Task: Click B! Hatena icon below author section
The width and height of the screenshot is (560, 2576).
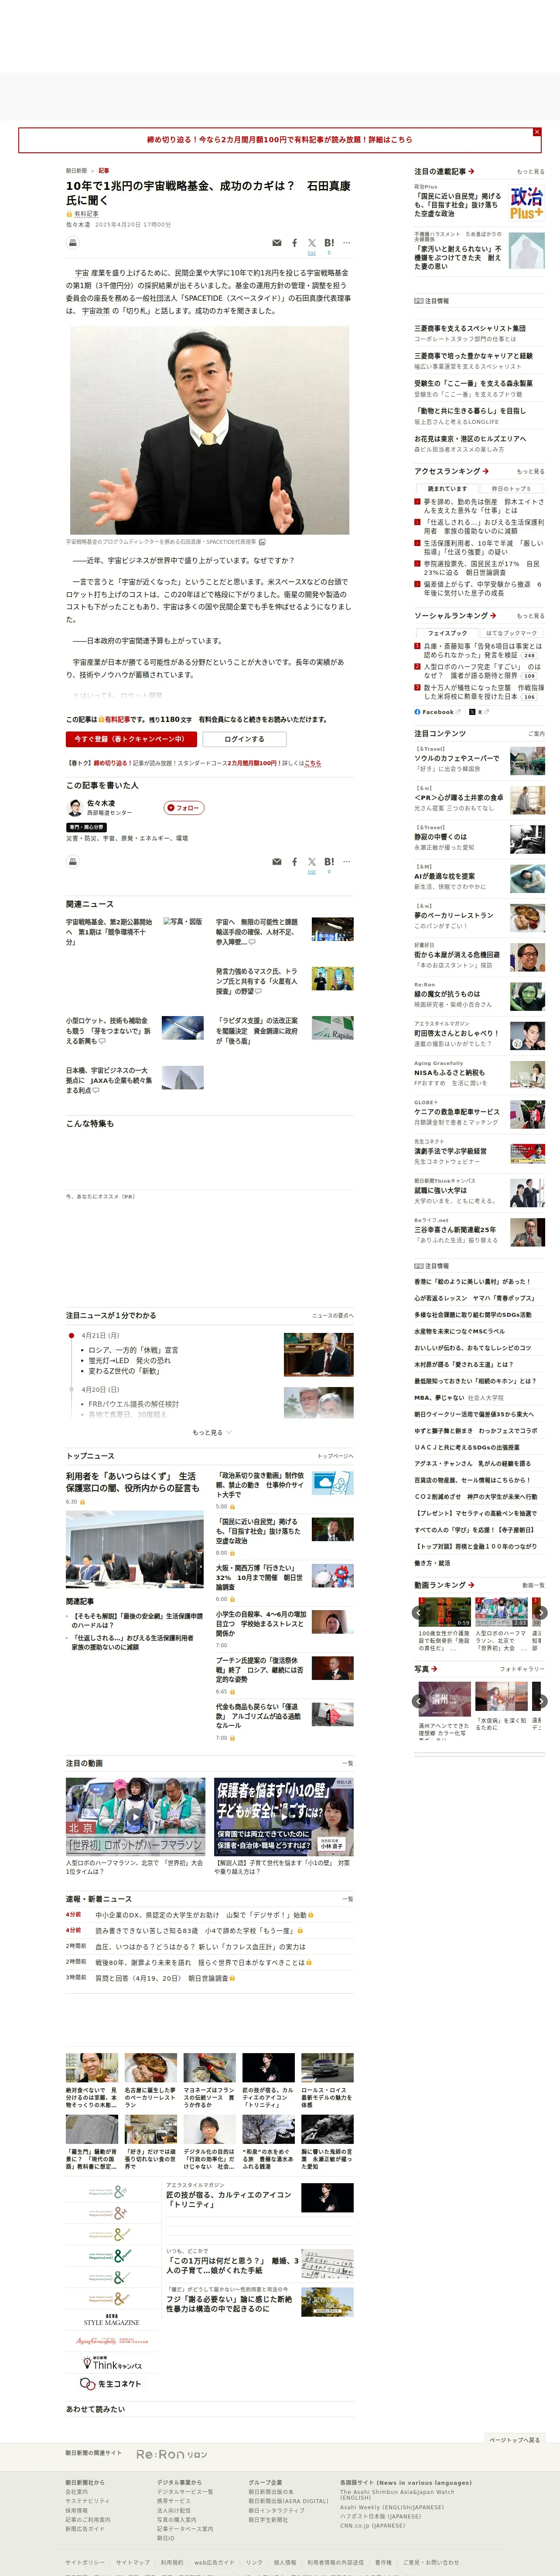Action: (329, 861)
